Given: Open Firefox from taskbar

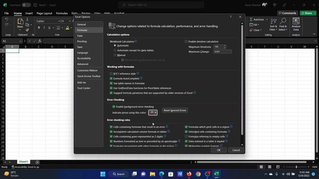Looking at the screenshot, I should [x=189, y=174].
